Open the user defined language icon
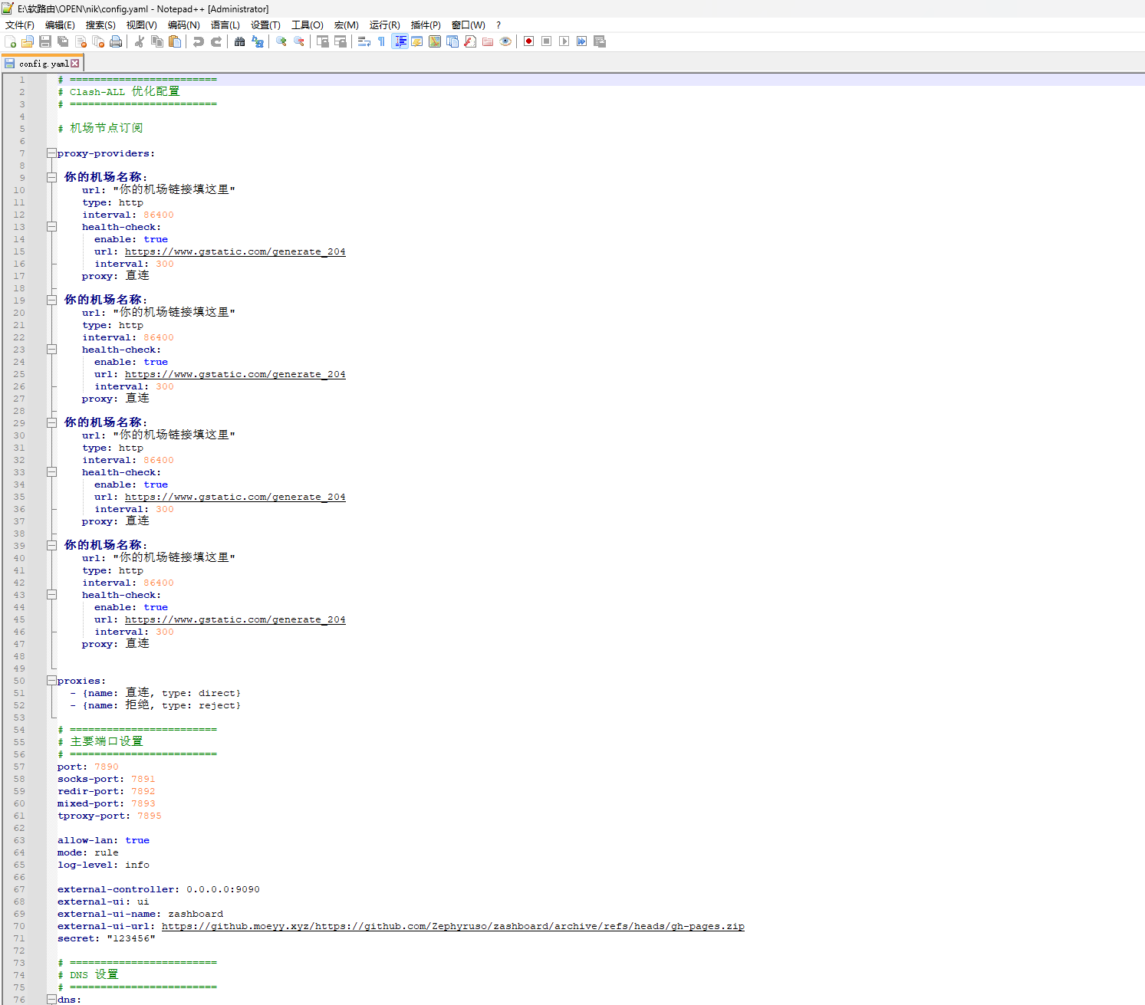This screenshot has width=1145, height=1005. [416, 41]
